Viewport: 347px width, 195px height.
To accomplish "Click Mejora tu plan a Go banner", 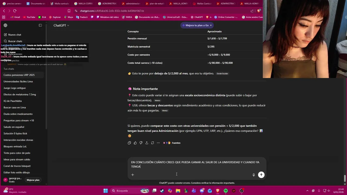I will coord(195,25).
